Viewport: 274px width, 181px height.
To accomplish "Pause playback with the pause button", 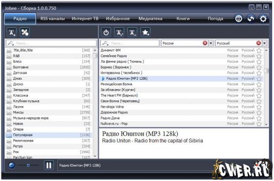I will [49, 165].
